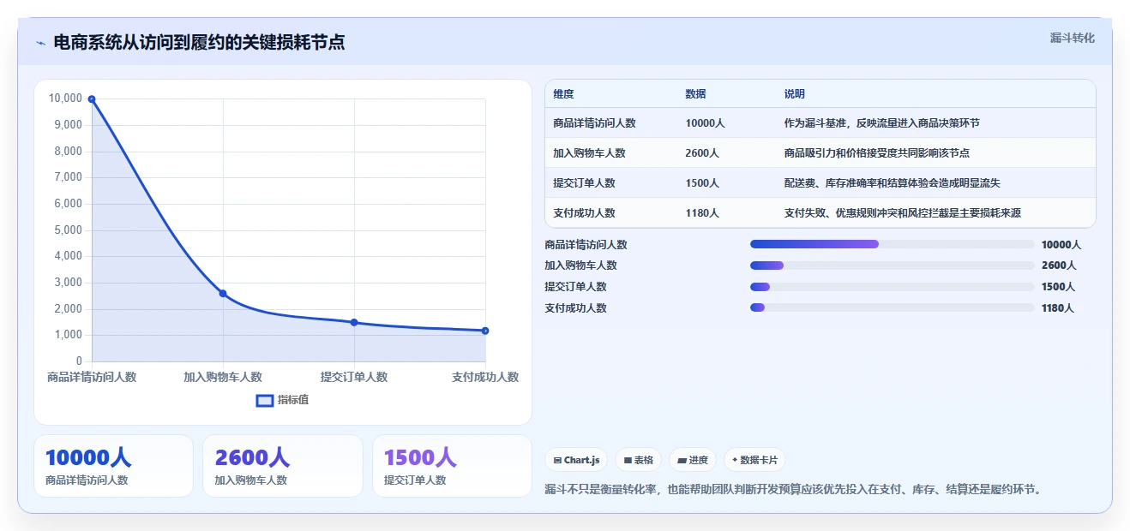1130x531 pixels.
Task: Click the chart data point for 加入购物车人数
Action: point(223,294)
